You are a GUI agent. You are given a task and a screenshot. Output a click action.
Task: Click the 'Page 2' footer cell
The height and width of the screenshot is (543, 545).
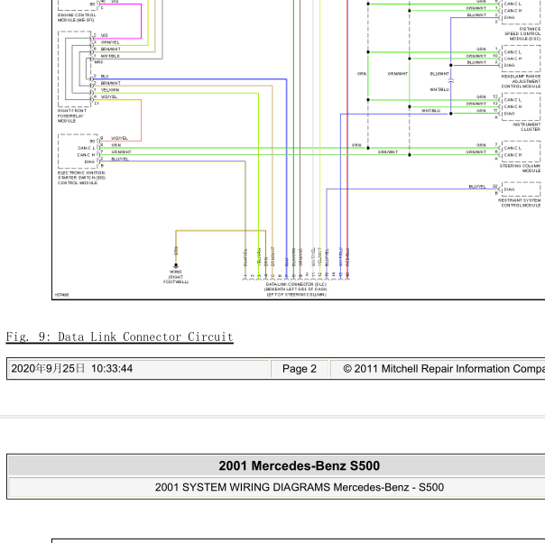point(300,369)
